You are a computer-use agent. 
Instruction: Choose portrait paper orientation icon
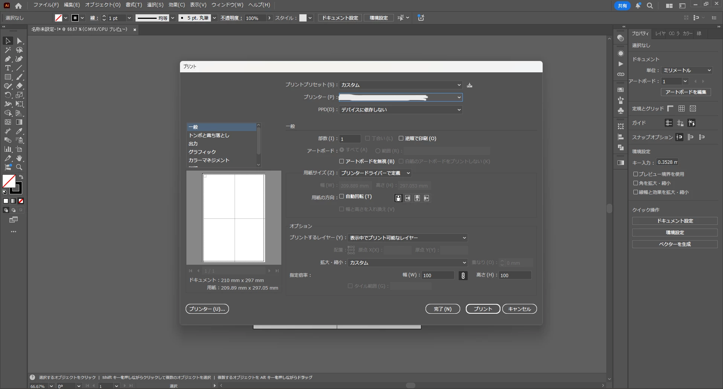pos(398,198)
